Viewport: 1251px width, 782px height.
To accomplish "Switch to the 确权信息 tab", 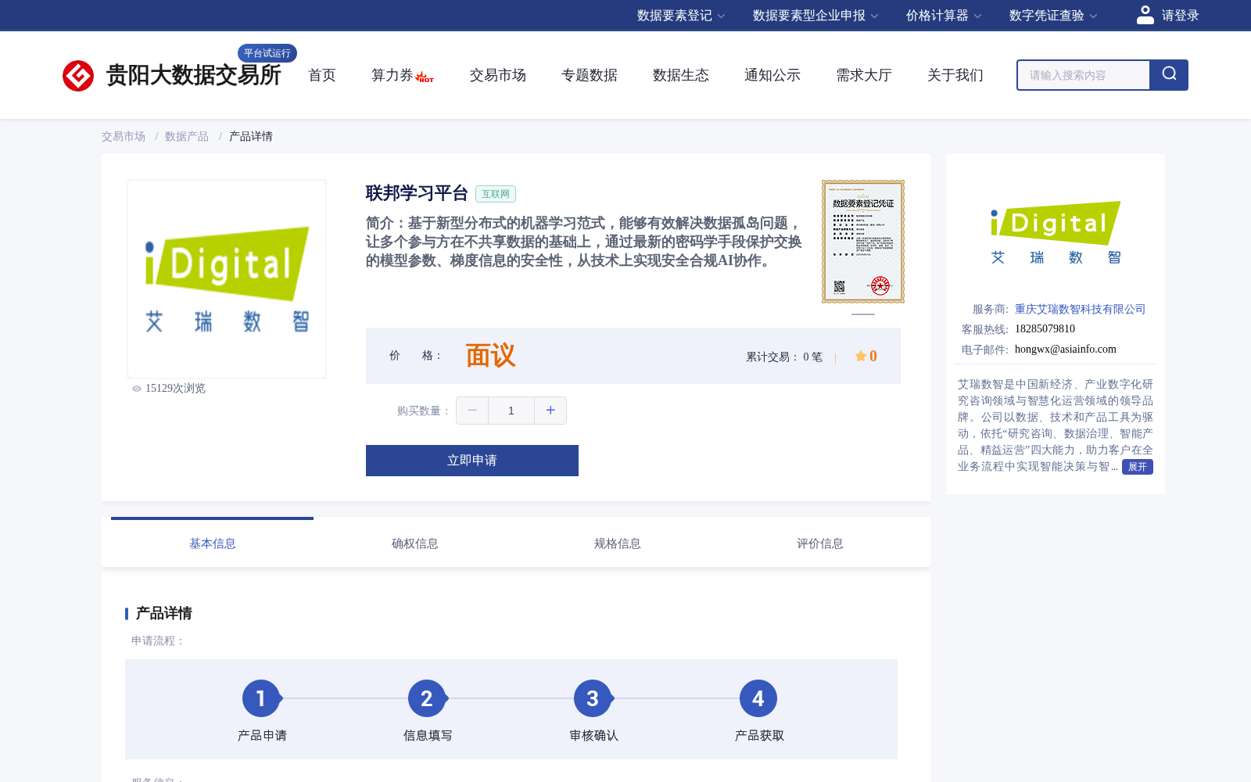I will 415,543.
